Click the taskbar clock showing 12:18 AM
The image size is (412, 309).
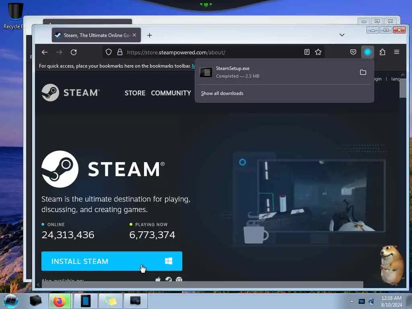coord(391,301)
